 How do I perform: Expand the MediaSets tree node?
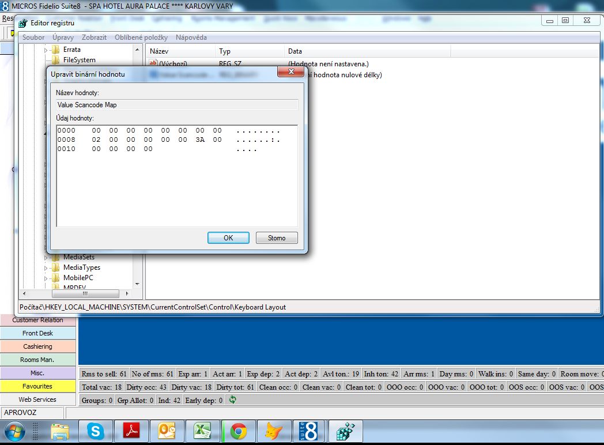46,257
